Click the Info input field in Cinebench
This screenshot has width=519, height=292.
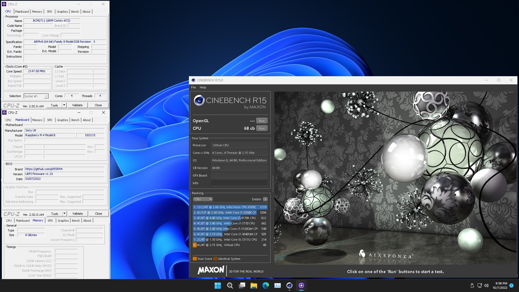(239, 183)
